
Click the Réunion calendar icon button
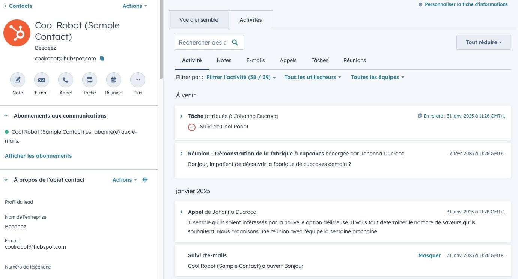[x=114, y=80]
